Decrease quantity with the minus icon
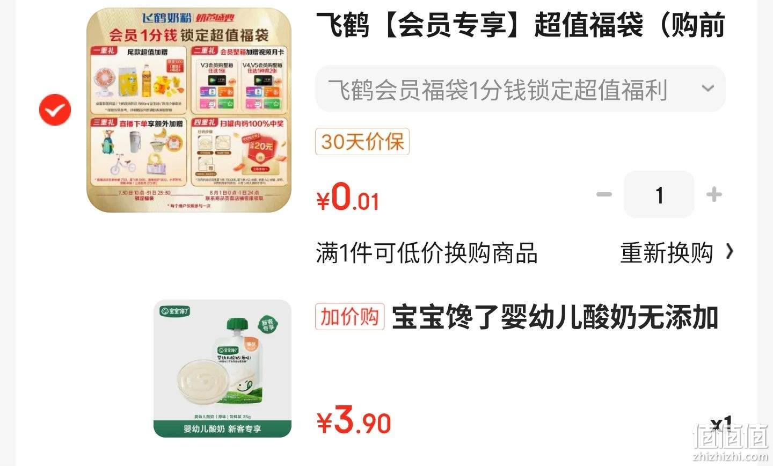This screenshot has width=773, height=466. 604,194
